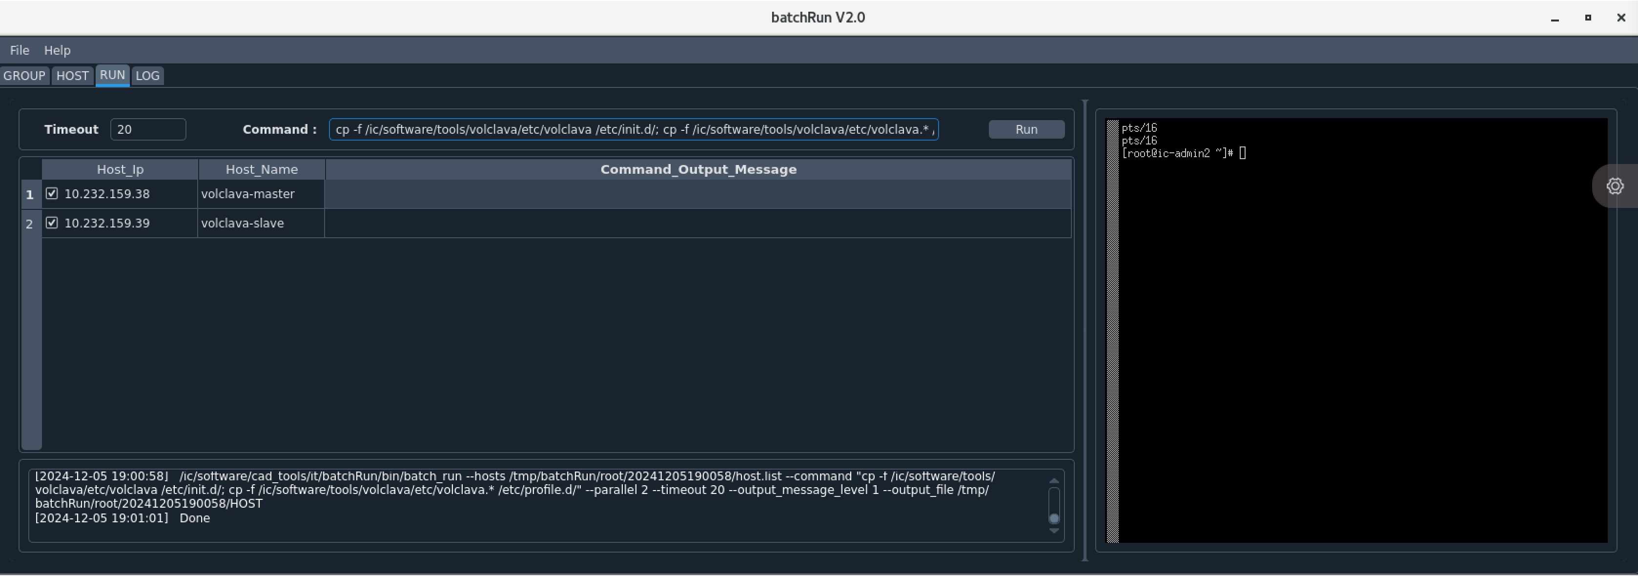Viewport: 1638px width, 576px height.
Task: Open the LOG tab
Action: [147, 76]
